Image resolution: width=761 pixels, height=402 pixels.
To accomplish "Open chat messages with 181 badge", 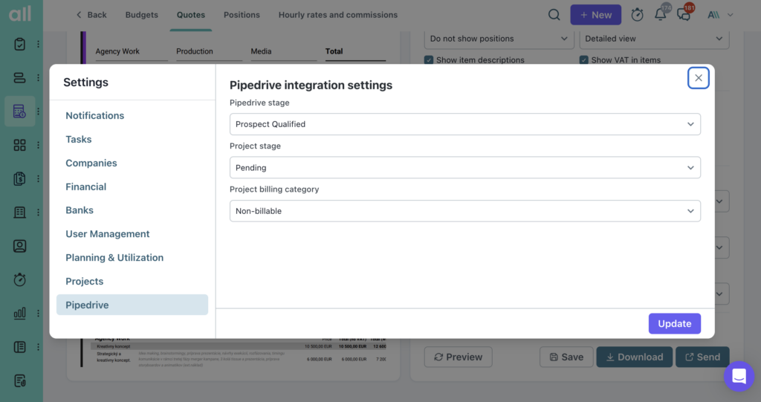I will point(684,13).
